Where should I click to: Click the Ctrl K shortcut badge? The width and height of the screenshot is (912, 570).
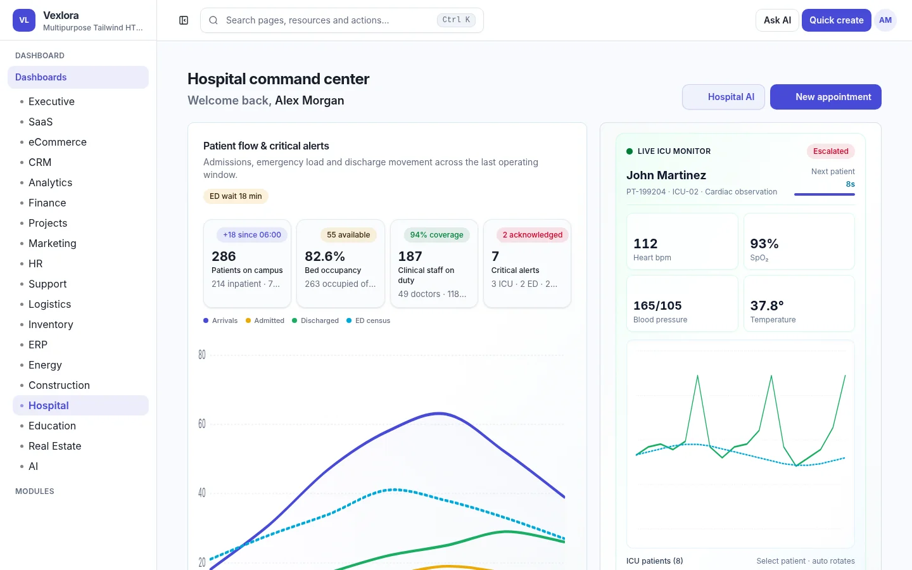(x=456, y=20)
